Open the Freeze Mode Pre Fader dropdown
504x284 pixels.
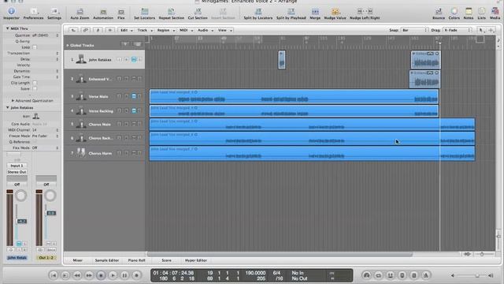pos(46,136)
